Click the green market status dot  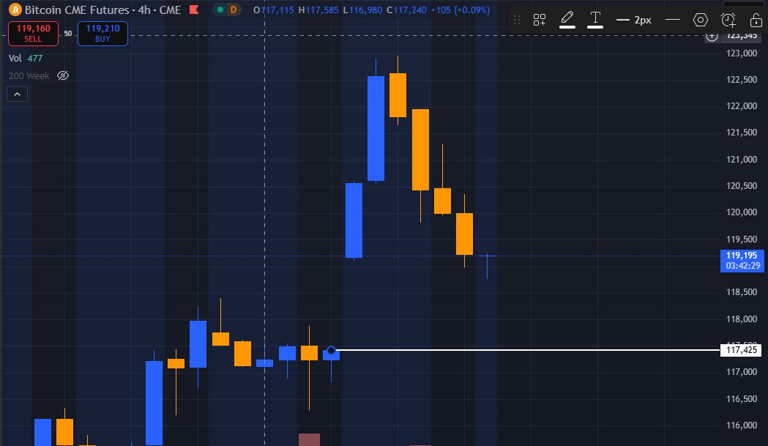[x=220, y=10]
